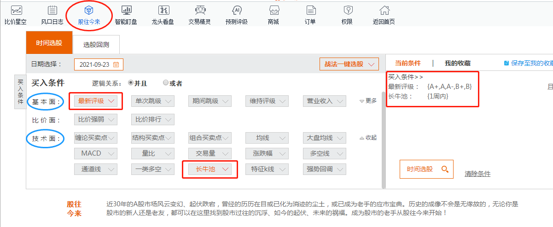This screenshot has width=553, height=227.
Task: Click the 时间选股 search button
Action: pos(426,169)
